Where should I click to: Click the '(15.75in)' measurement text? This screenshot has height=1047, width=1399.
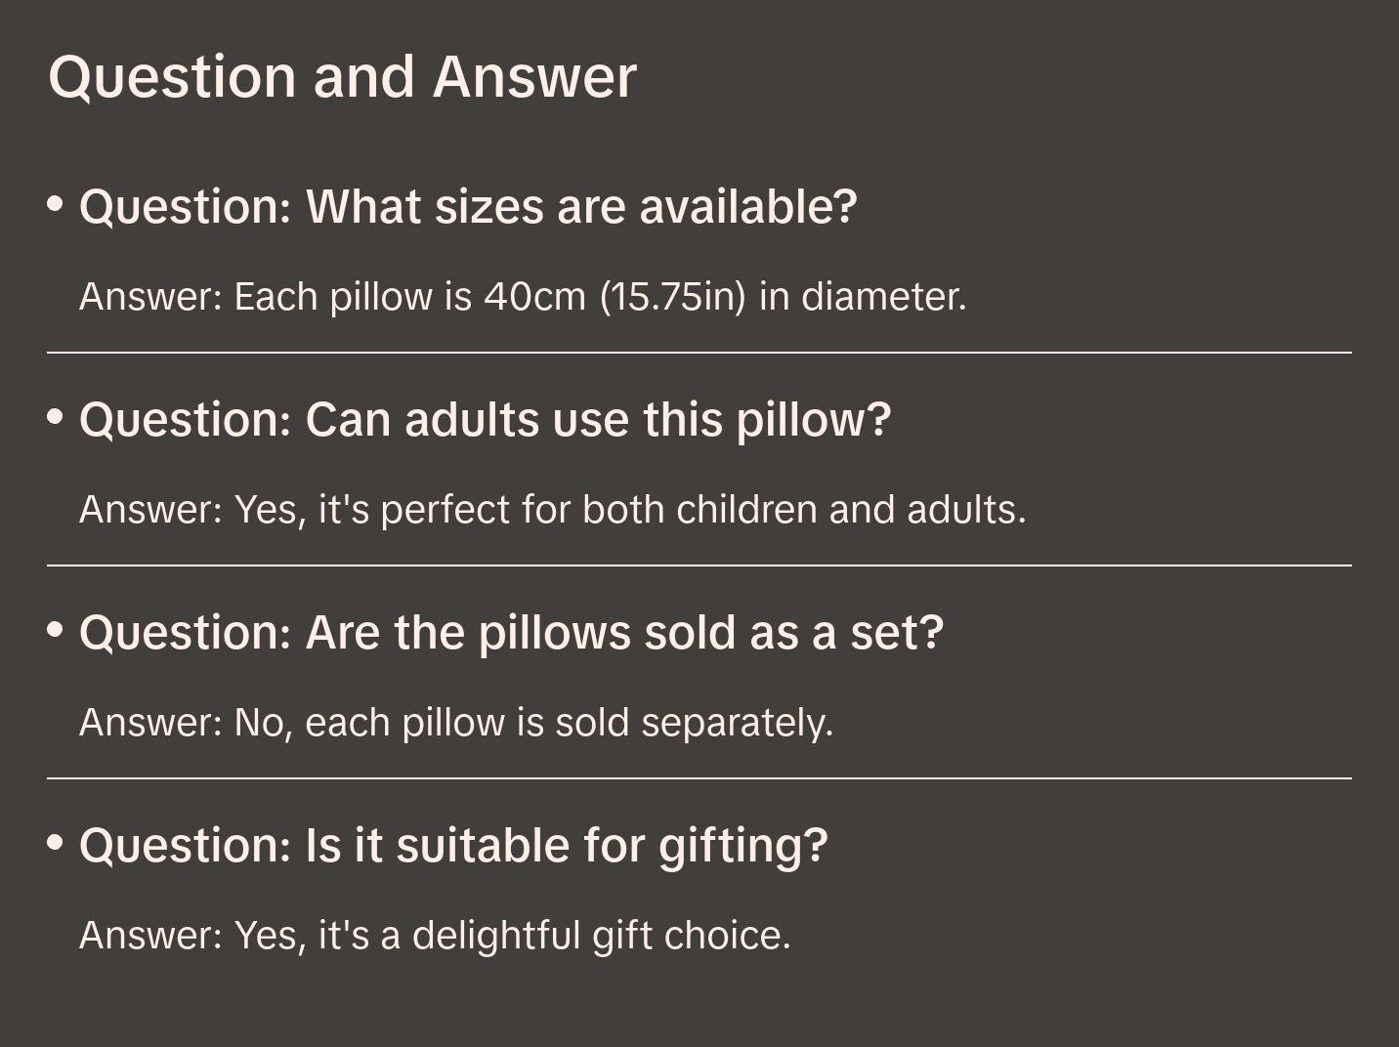672,297
